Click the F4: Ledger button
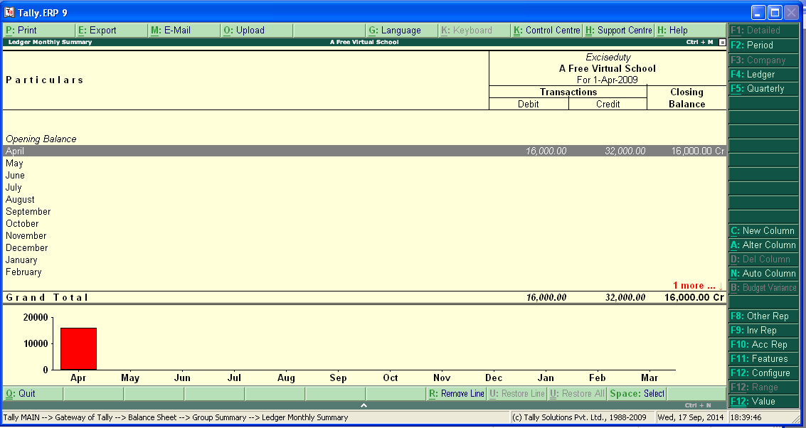 click(x=763, y=75)
